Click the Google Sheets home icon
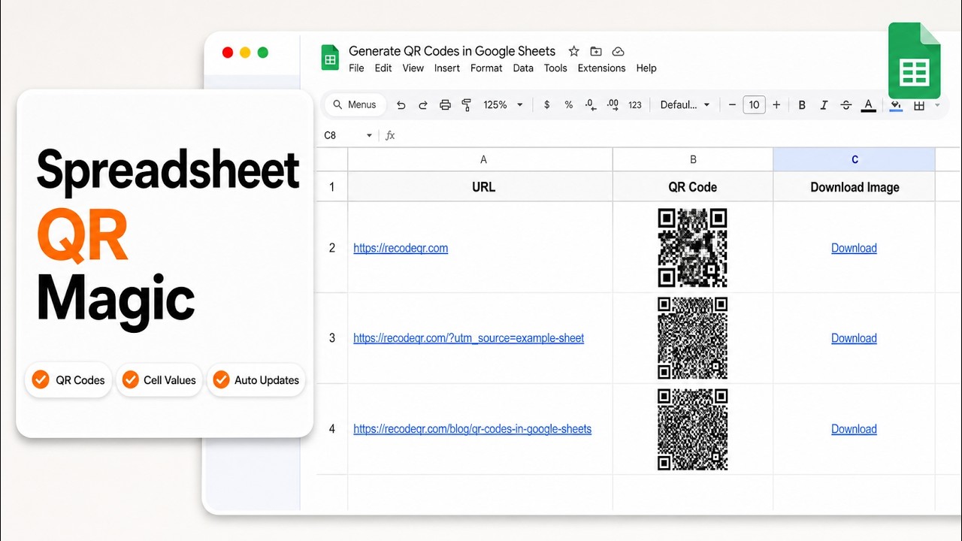The height and width of the screenshot is (541, 962). point(330,58)
